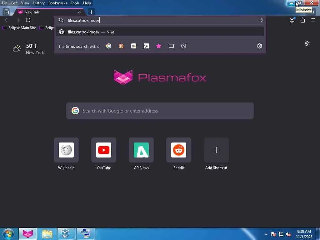Search this time with eBay
This screenshot has height=240, width=320.
coord(134,46)
